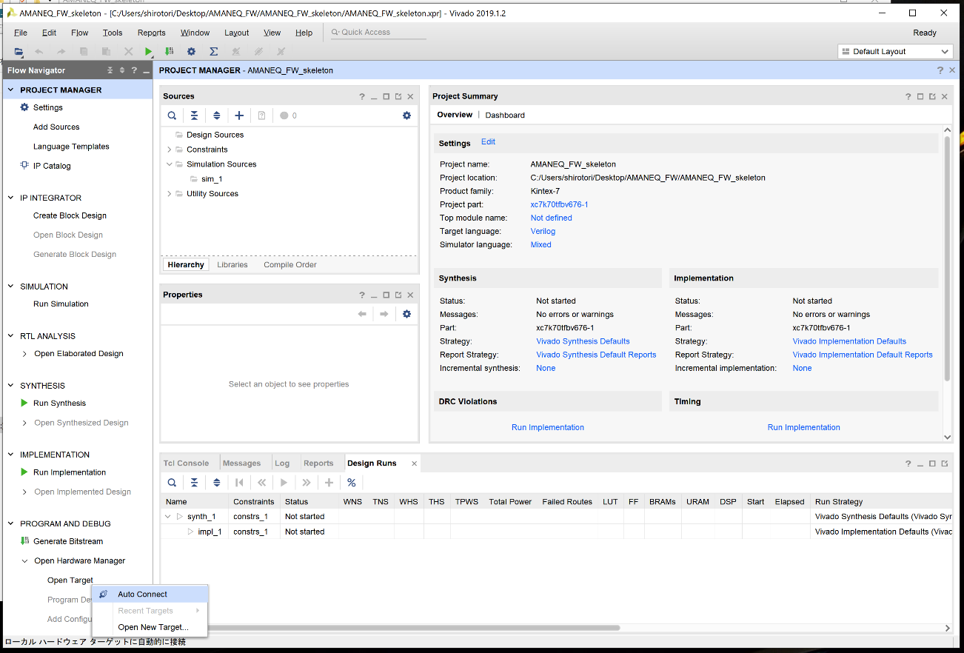Screen dimensions: 964x653
Task: Expand Open Elaborated Design
Action: point(24,354)
